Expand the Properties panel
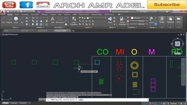Screen dimensions: 187x105 132,27
